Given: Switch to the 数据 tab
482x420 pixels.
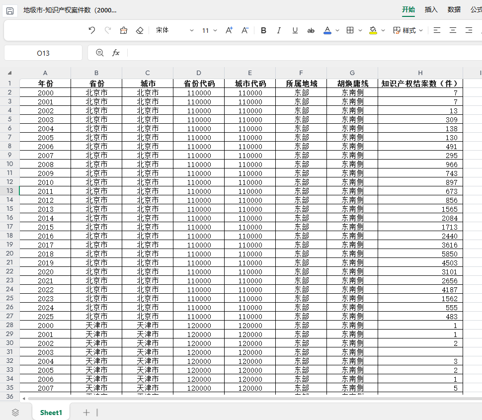Looking at the screenshot, I should (x=454, y=9).
